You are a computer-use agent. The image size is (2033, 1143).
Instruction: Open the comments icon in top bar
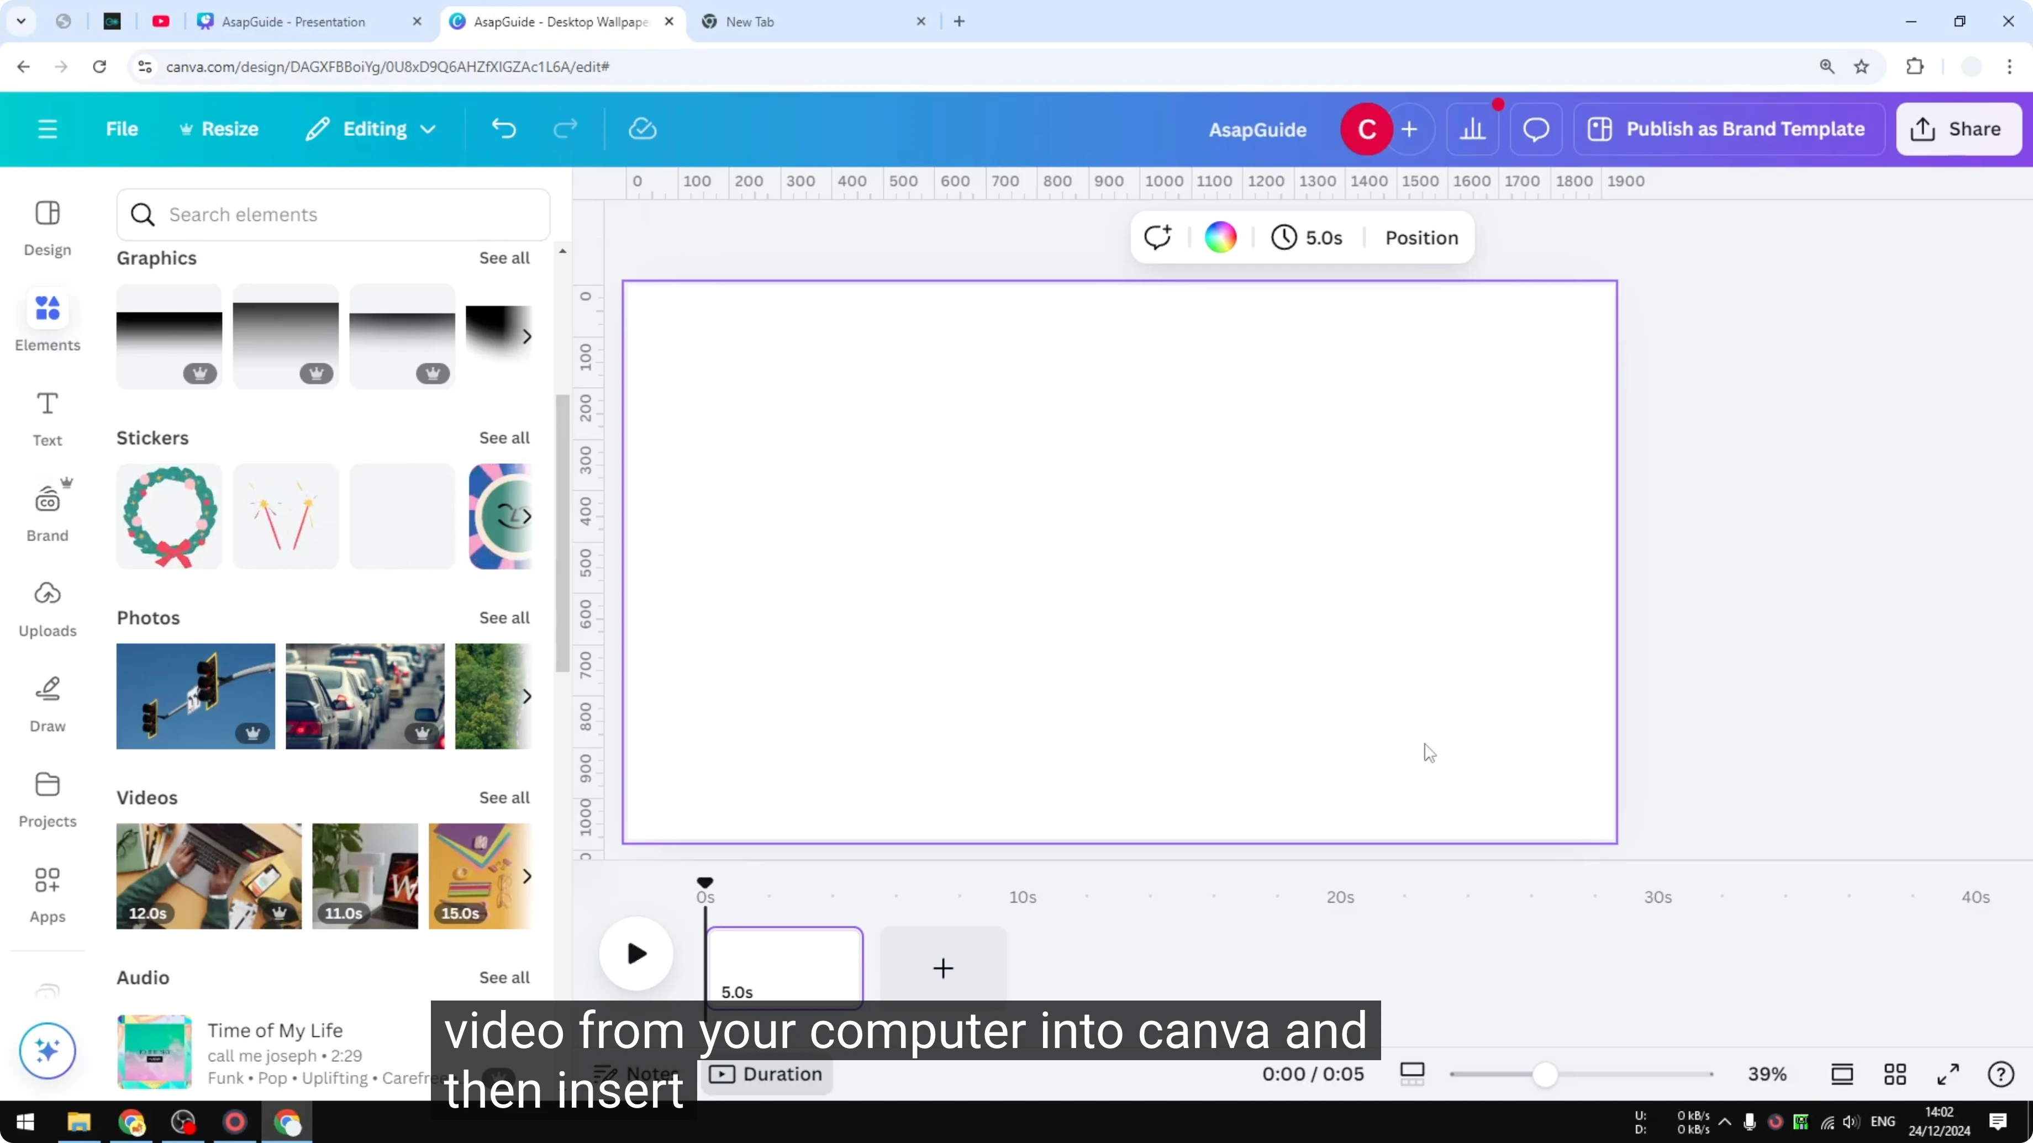pyautogui.click(x=1534, y=129)
